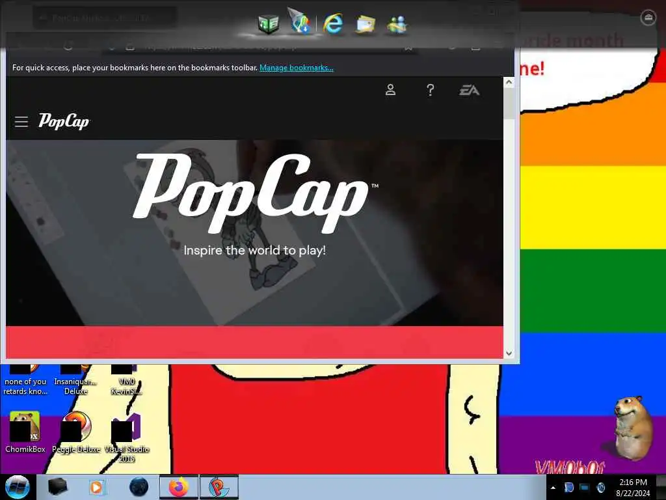Viewport: 666px width, 500px height.
Task: Open the Windows Start menu orb
Action: [x=17, y=487]
